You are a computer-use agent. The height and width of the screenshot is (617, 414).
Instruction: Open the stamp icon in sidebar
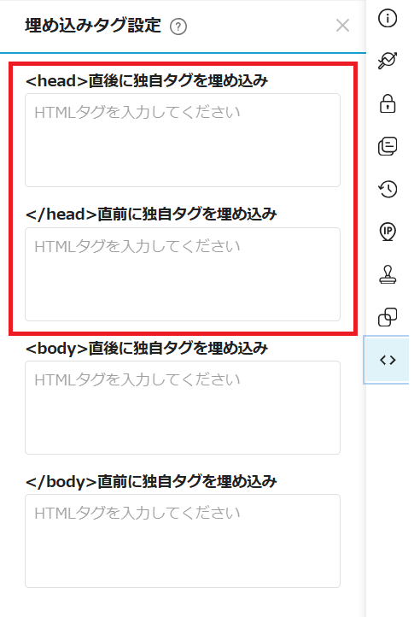[388, 274]
